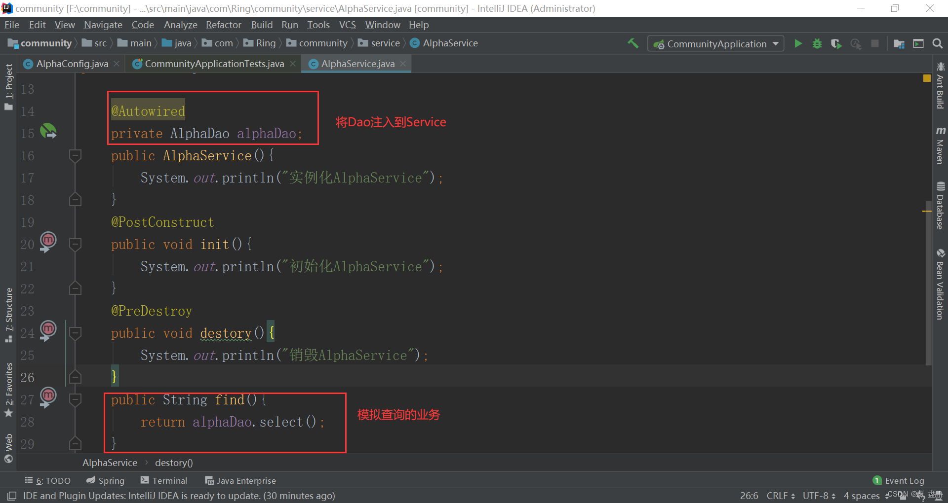The image size is (948, 503).
Task: Click the IDE and Plugin Updates status message
Action: point(179,496)
